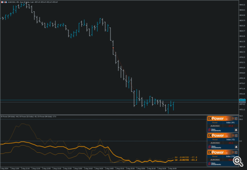The image size is (247, 170).
Task: Open the list icon on Index (1D) panel
Action: (x=236, y=136)
